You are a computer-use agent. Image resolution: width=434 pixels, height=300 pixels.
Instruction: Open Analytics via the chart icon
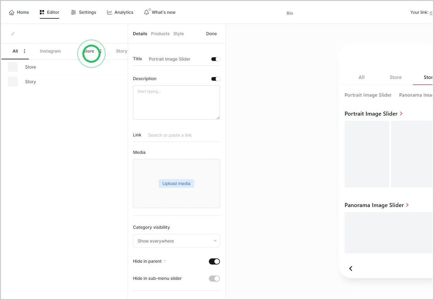[109, 12]
